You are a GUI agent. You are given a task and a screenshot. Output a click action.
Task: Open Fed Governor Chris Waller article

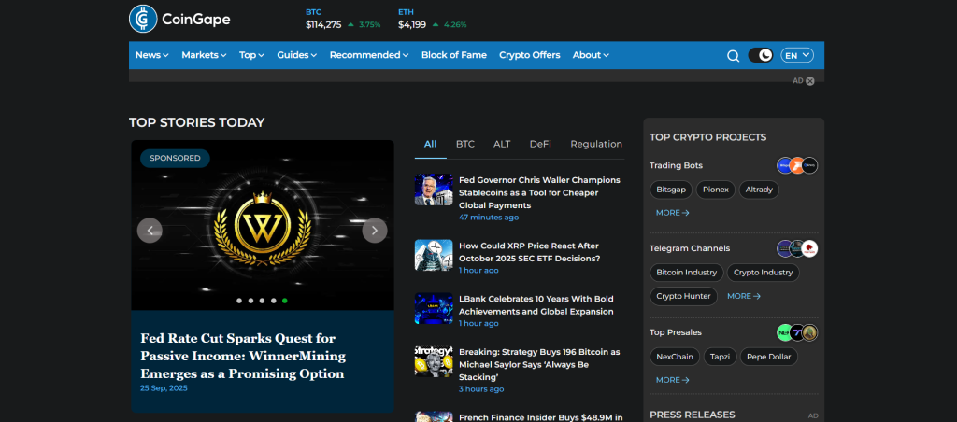539,192
